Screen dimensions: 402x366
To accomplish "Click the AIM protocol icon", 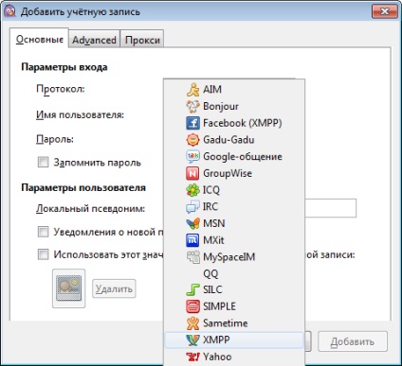I will 192,90.
